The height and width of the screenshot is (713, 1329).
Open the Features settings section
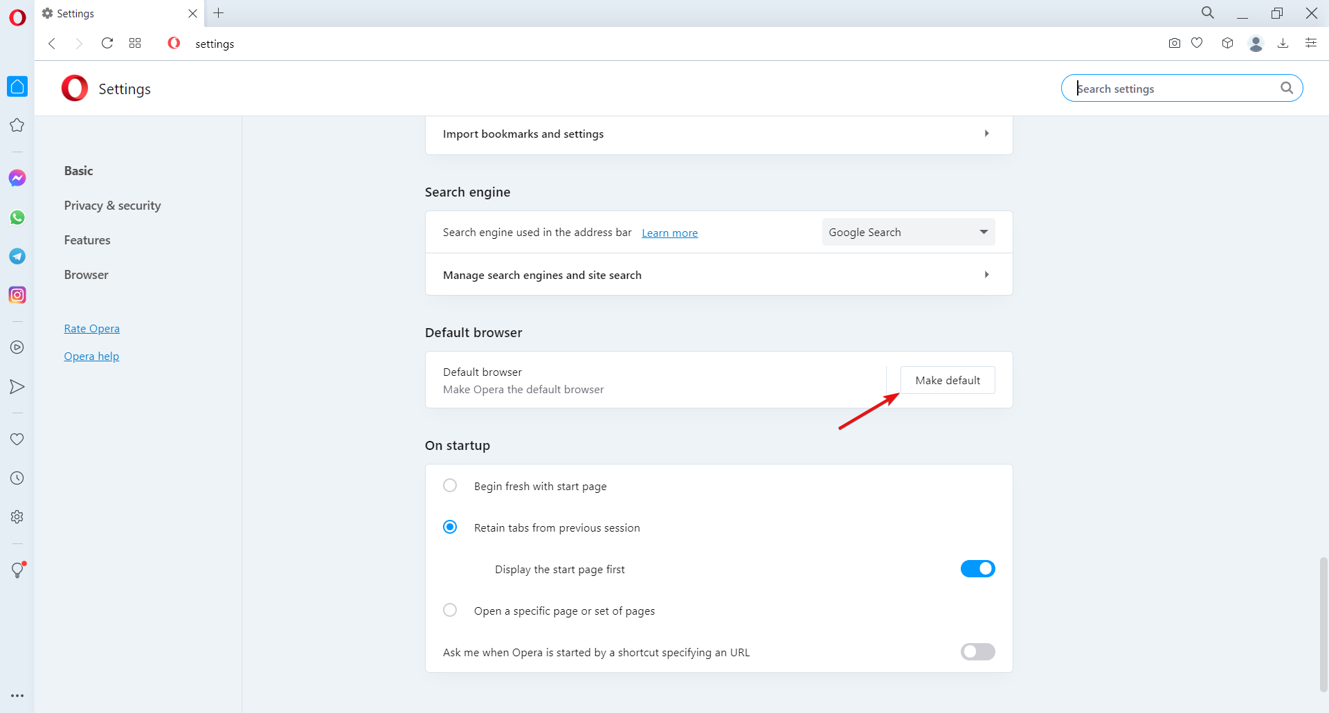click(x=87, y=240)
